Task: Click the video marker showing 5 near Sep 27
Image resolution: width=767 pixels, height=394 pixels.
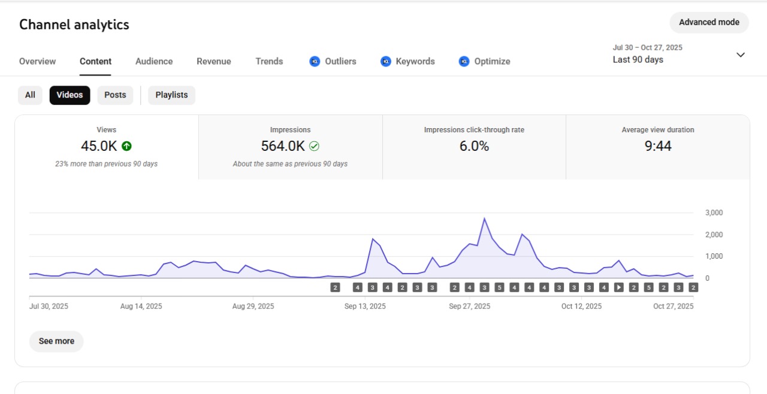Action: click(x=499, y=287)
